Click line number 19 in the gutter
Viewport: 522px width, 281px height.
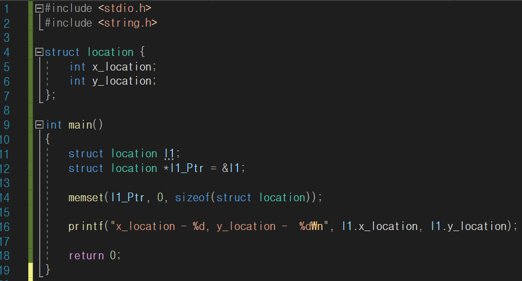[x=5, y=270]
